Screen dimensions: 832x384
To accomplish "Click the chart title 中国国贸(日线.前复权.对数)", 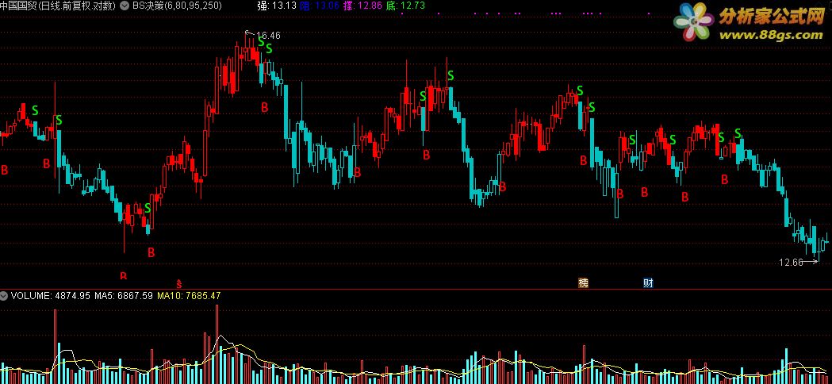I will click(59, 6).
